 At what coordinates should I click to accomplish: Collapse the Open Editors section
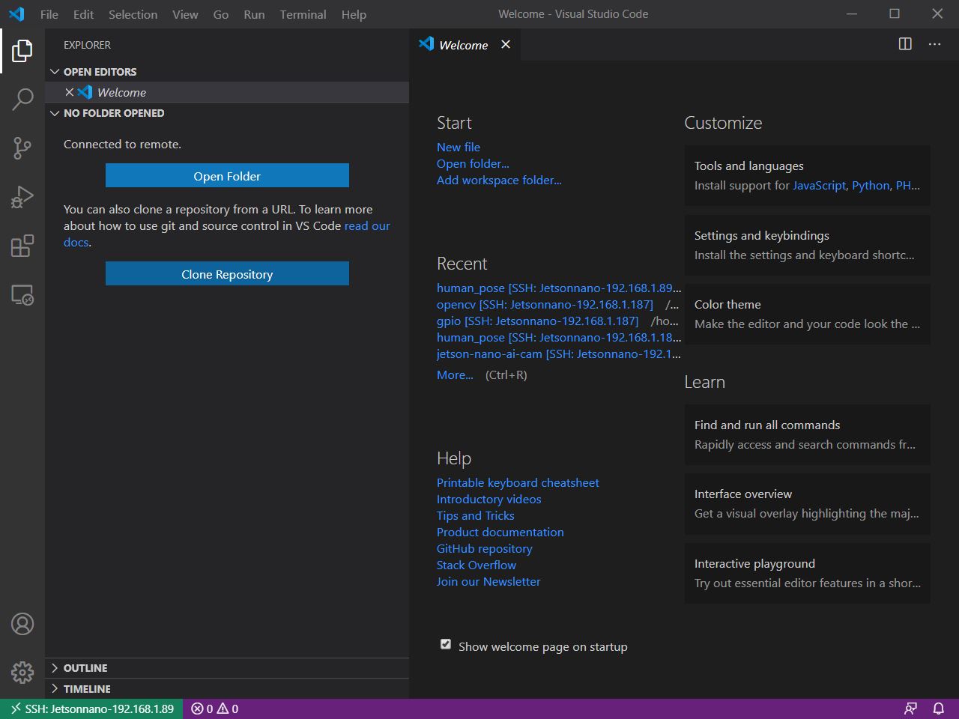227,72
